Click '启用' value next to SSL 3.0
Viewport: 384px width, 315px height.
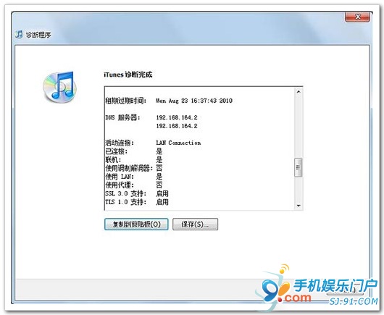pos(162,193)
